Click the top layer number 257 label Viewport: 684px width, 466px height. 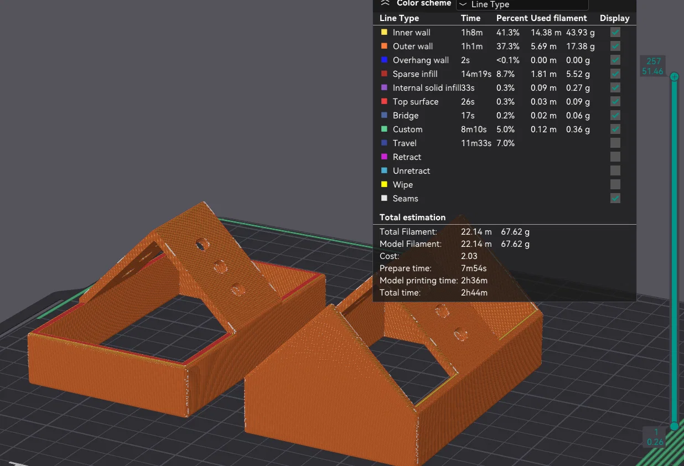[653, 61]
